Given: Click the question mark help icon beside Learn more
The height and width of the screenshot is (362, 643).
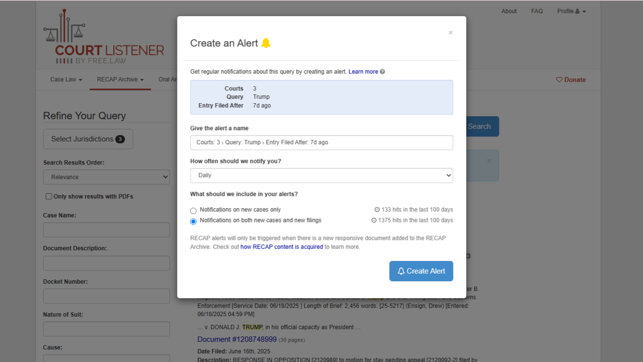Looking at the screenshot, I should tap(382, 72).
